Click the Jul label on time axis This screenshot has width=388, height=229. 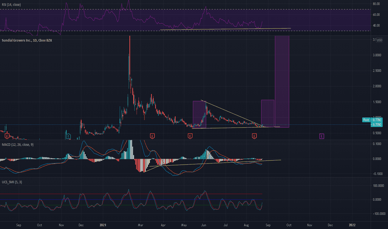pyautogui.click(x=226, y=225)
